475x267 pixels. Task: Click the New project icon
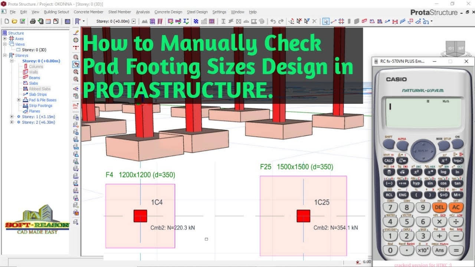point(7,22)
